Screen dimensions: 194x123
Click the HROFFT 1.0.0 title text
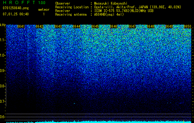click(24, 2)
